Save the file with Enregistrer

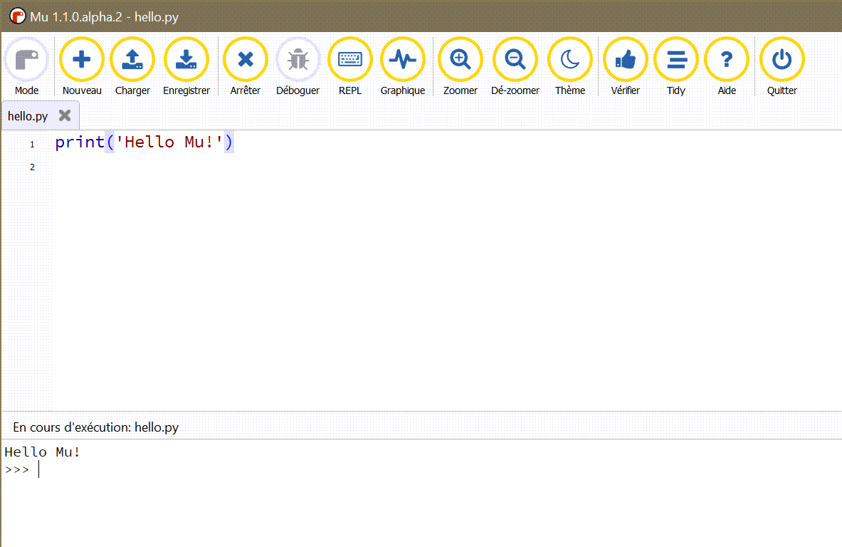click(186, 67)
